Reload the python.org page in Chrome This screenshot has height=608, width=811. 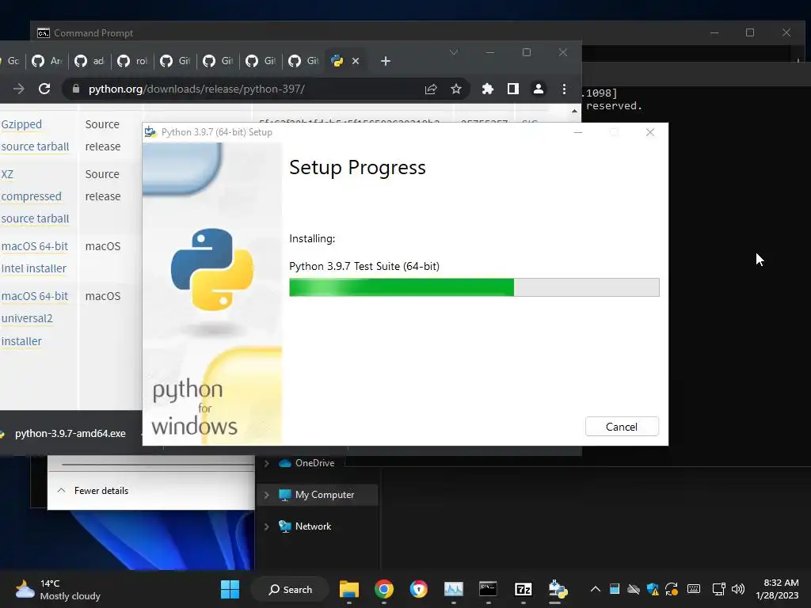[x=44, y=89]
